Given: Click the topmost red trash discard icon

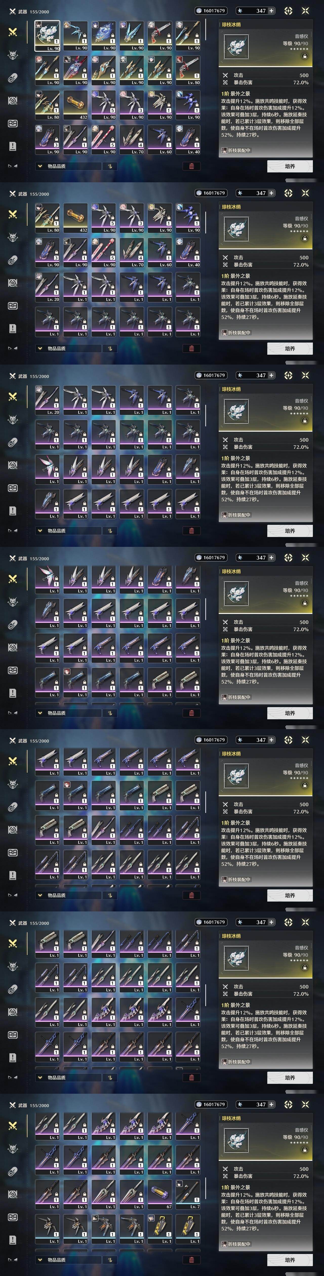Looking at the screenshot, I should [192, 166].
